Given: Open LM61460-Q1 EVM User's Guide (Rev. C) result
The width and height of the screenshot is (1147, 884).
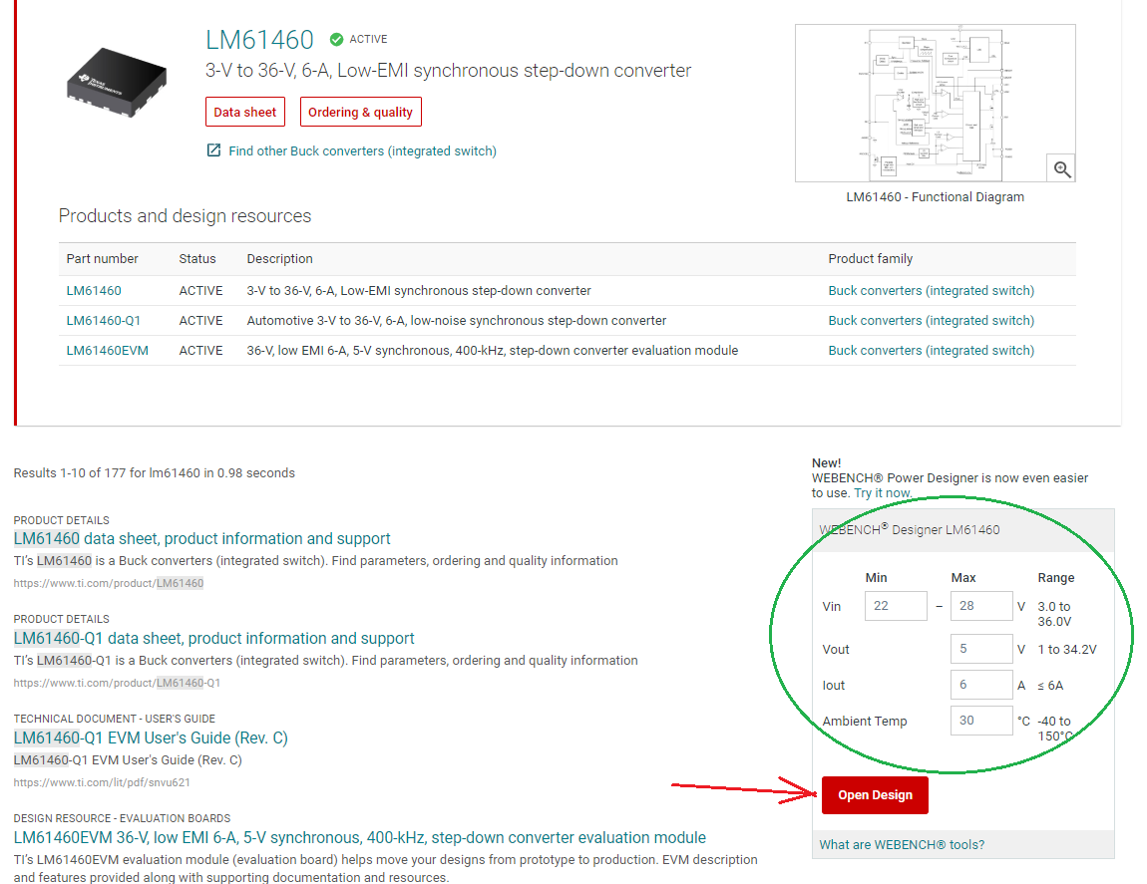Looking at the screenshot, I should tap(151, 737).
